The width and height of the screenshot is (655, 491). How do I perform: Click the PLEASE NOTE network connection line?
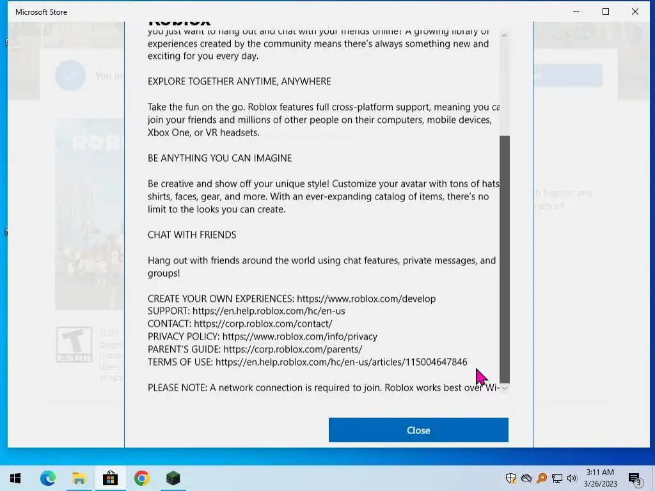click(x=324, y=388)
